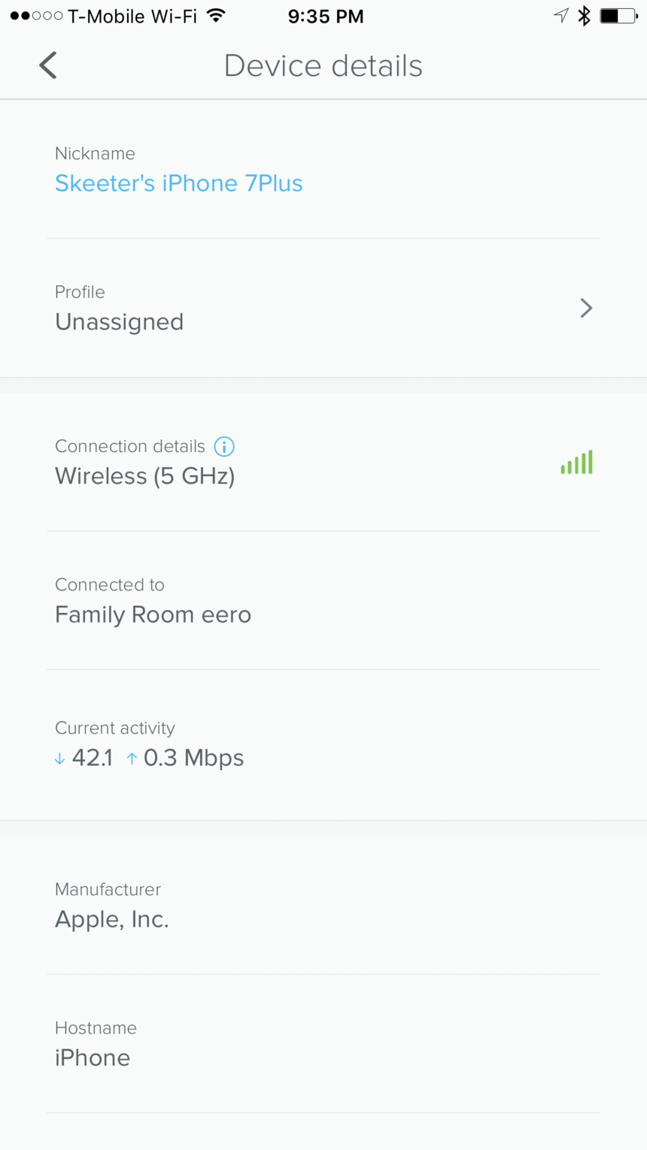This screenshot has width=647, height=1150.
Task: Tap the location arrow in status bar
Action: pyautogui.click(x=560, y=16)
